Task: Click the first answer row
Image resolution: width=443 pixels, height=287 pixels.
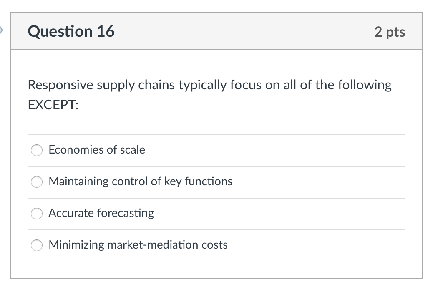Action: 216,150
